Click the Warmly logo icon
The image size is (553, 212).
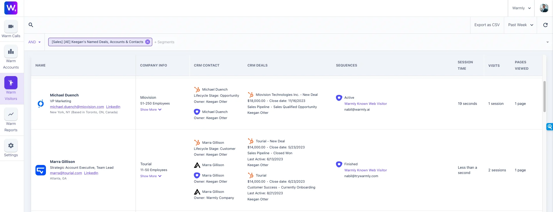click(11, 8)
